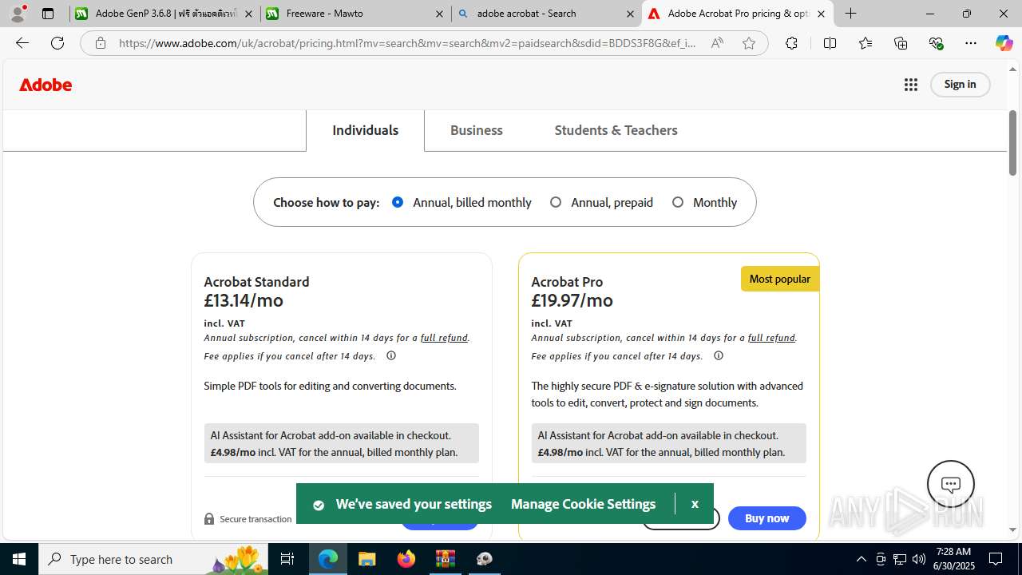
Task: Click the Adobe logo
Action: (x=46, y=85)
